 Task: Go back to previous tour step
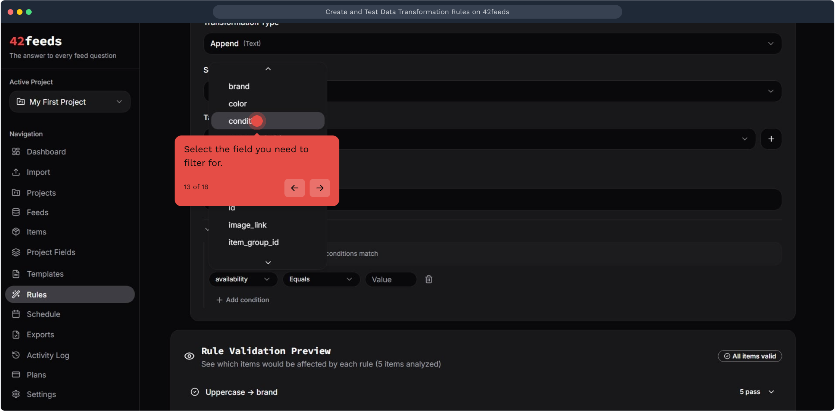pos(294,188)
